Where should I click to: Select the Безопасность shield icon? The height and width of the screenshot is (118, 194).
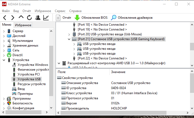point(9,103)
